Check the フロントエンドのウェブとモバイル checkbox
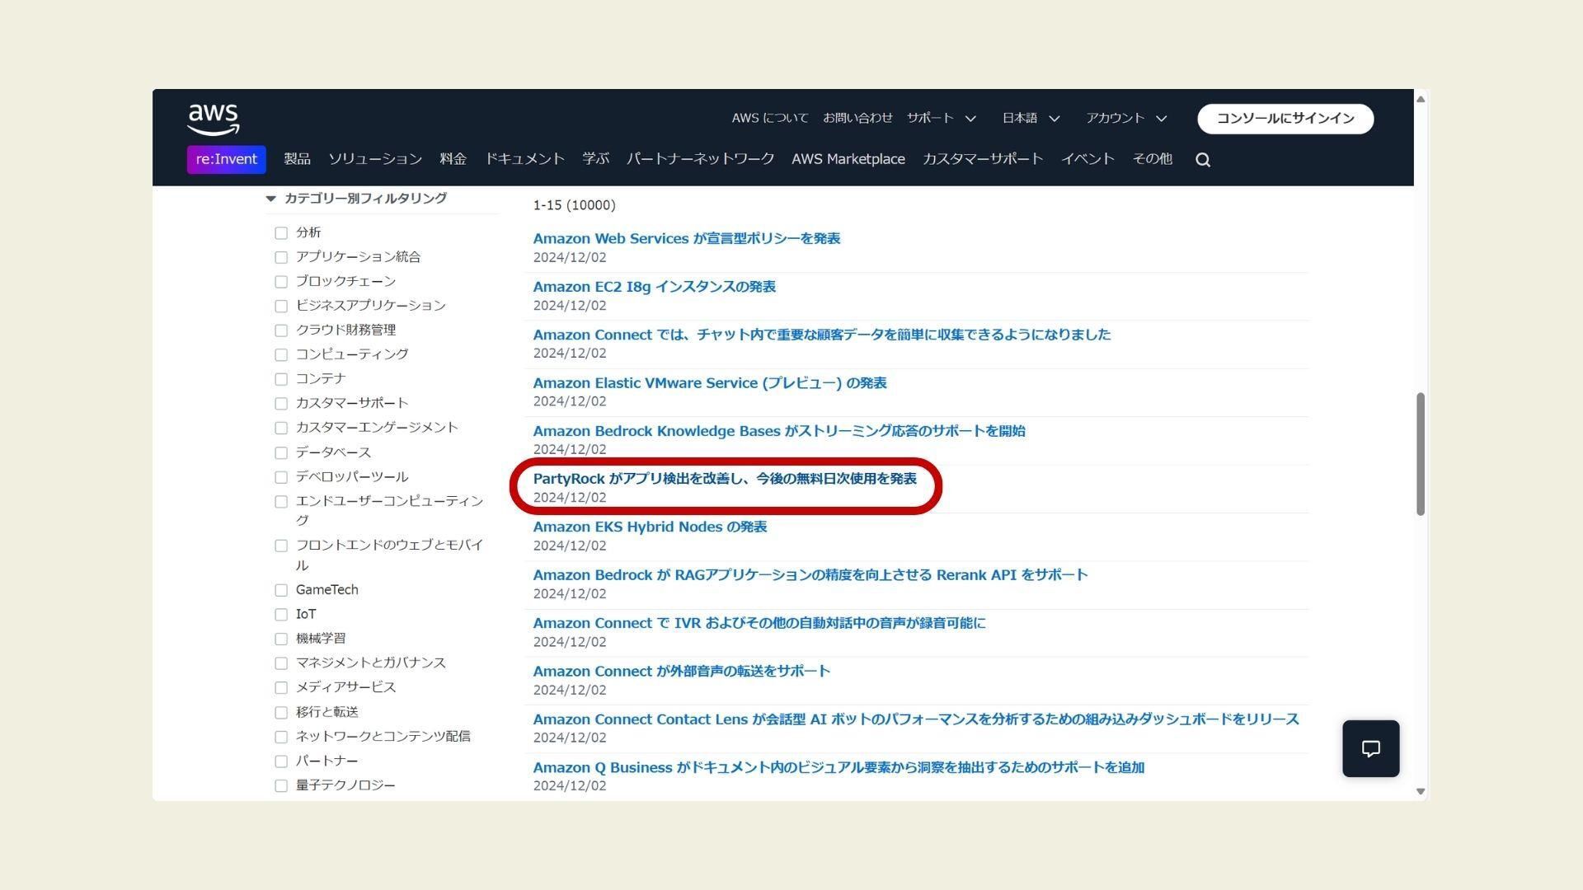This screenshot has width=1583, height=890. [281, 546]
